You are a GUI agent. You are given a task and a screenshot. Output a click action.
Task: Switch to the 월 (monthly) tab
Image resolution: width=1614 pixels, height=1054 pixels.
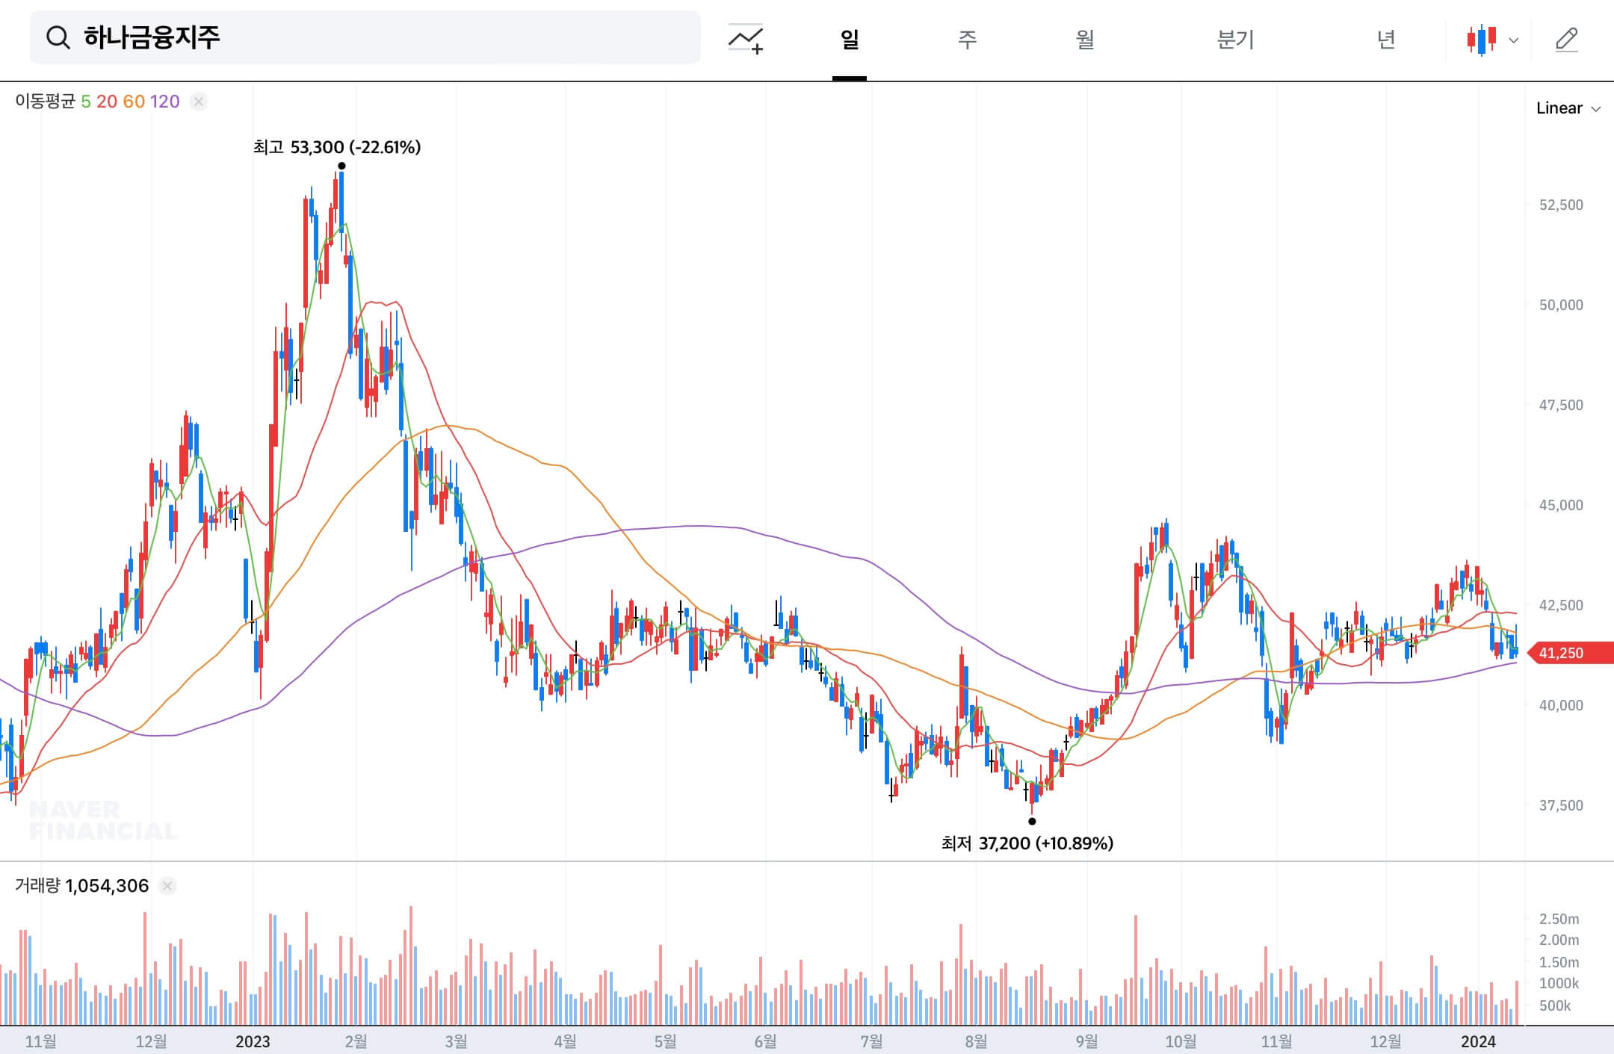[x=1085, y=40]
